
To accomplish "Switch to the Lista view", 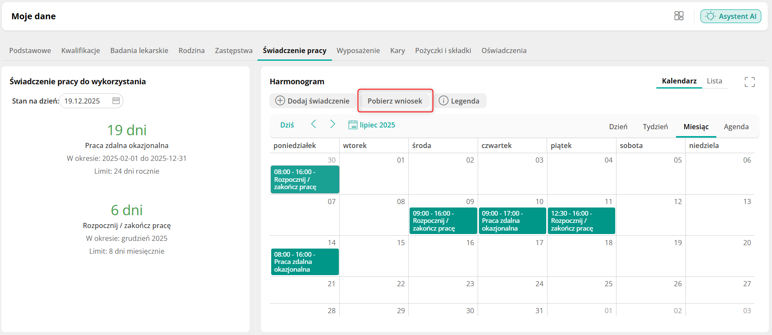I will point(714,81).
